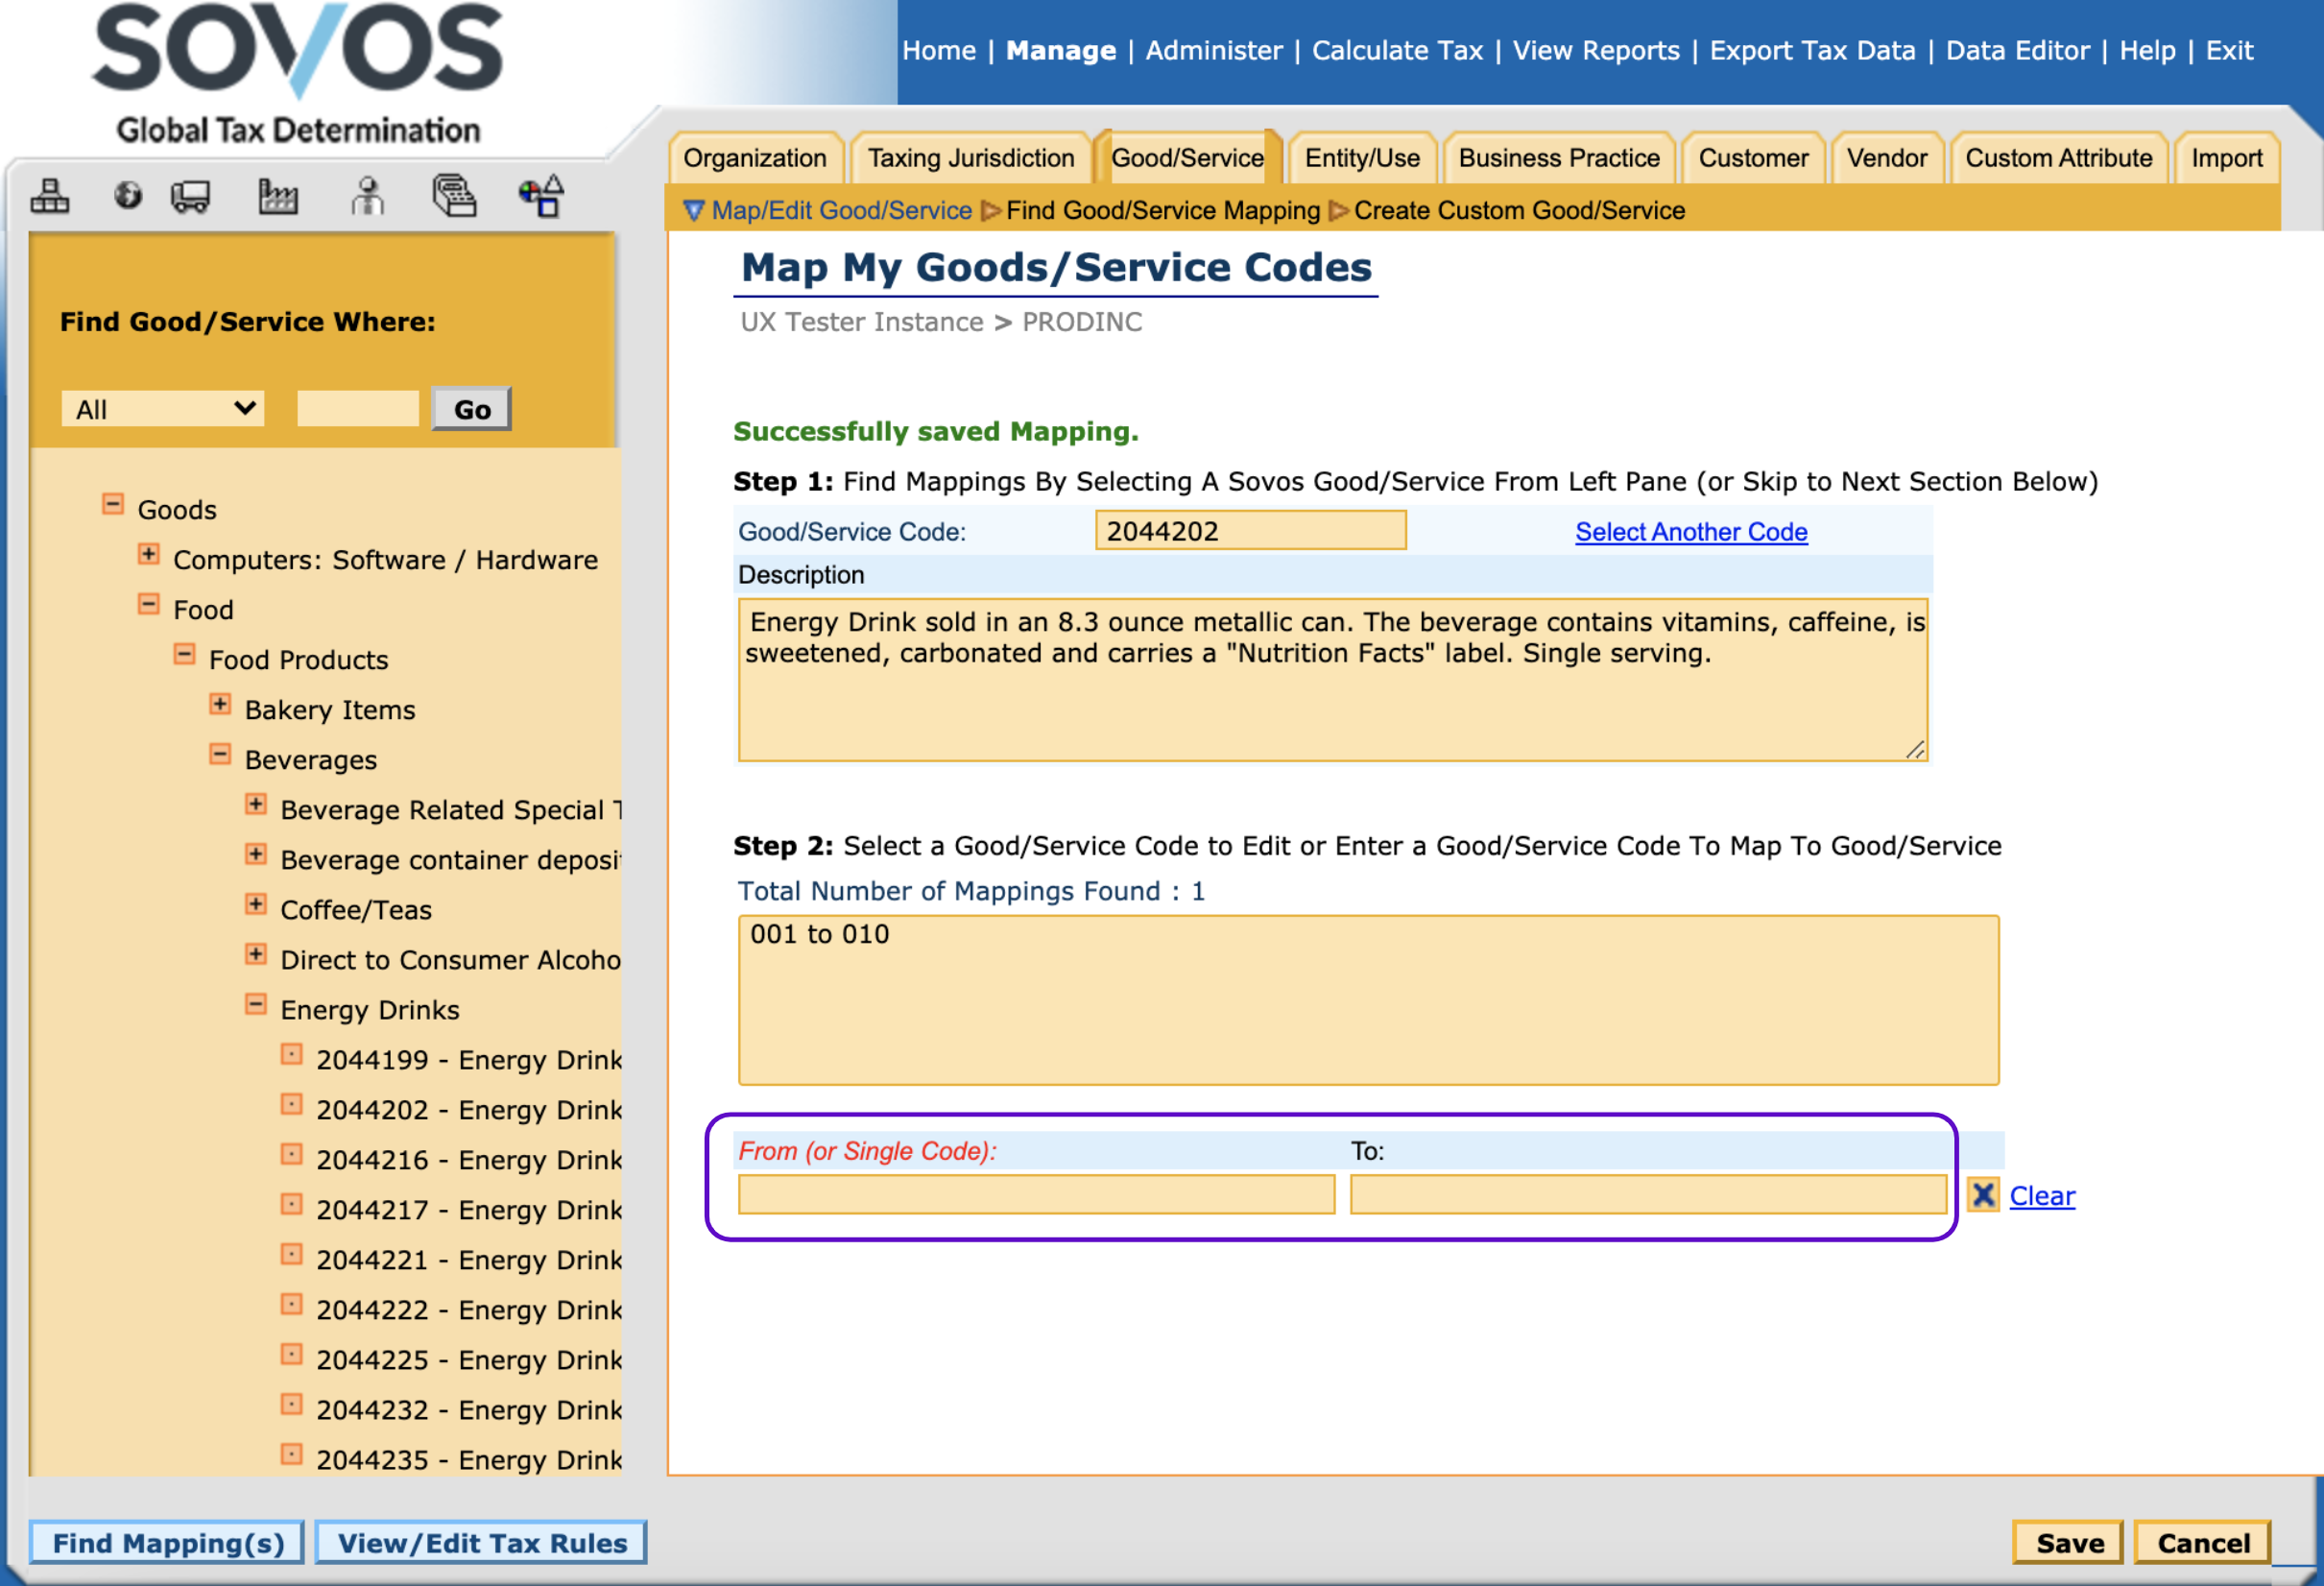Click the Select Another Code link
This screenshot has width=2324, height=1586.
[x=1690, y=532]
